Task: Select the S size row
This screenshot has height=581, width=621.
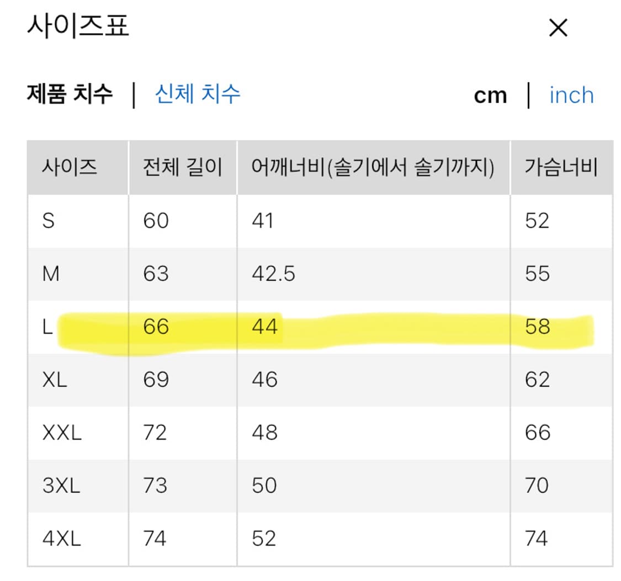Action: pos(49,220)
